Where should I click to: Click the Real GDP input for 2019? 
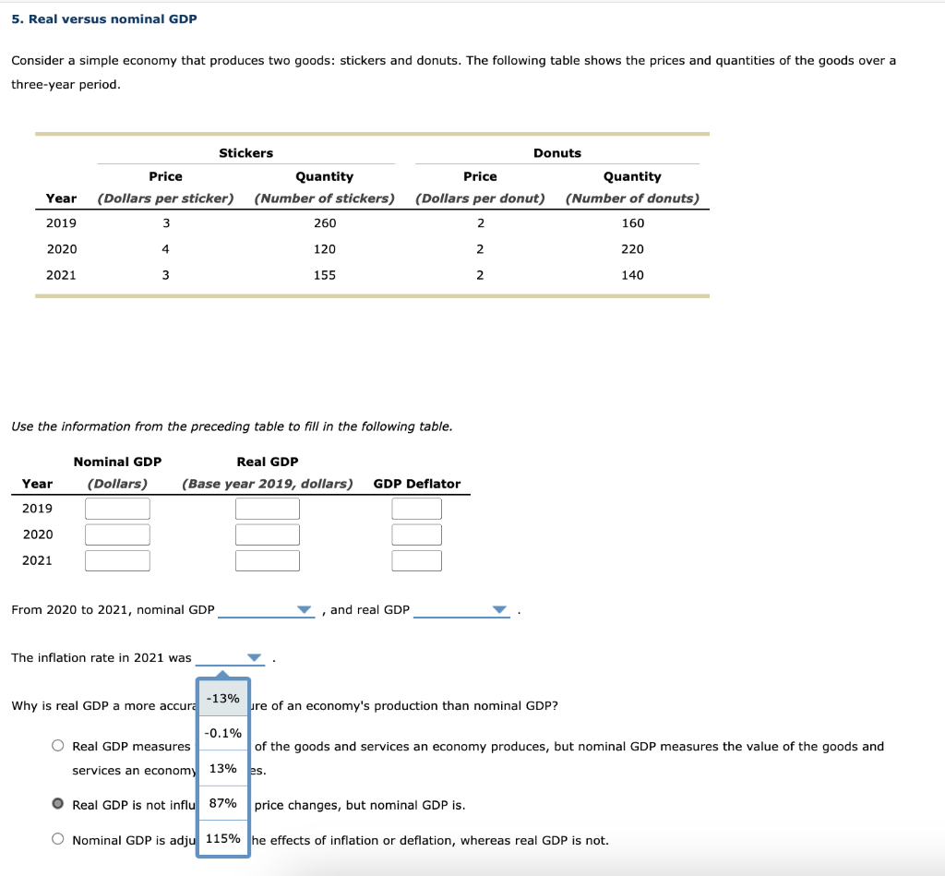[267, 508]
